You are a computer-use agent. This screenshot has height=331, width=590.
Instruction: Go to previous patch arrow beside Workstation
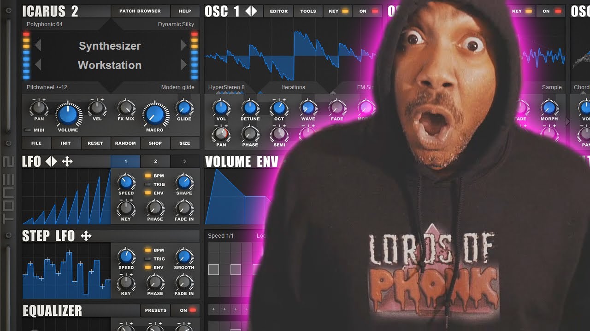coord(38,65)
